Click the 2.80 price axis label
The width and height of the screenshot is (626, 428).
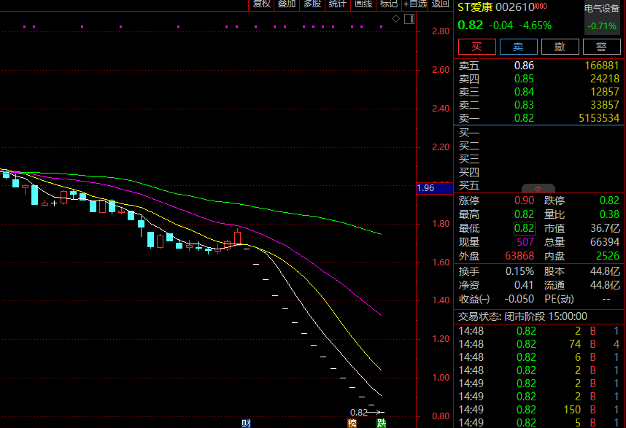441,31
